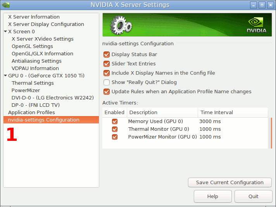This screenshot has height=207, width=276.
Task: Open Thermal Settings
Action: click(33, 83)
